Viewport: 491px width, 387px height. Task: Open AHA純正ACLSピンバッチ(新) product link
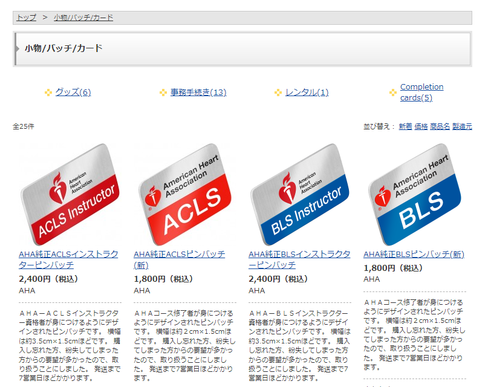point(179,259)
